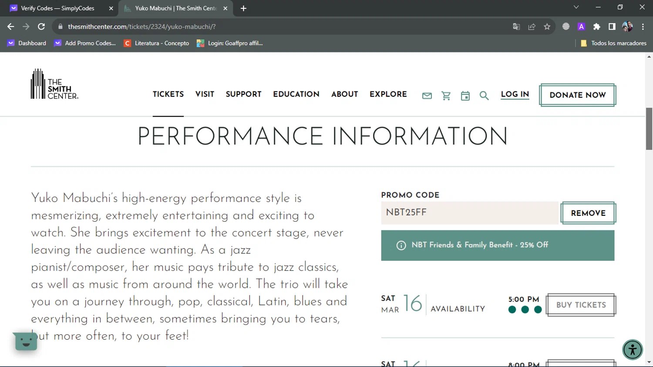Open the SUPPORT menu
Screen dimensions: 653x367
[243, 94]
